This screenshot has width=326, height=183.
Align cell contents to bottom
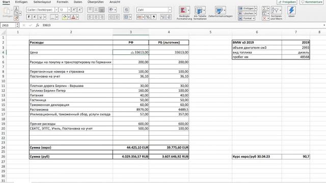[x=102, y=10]
